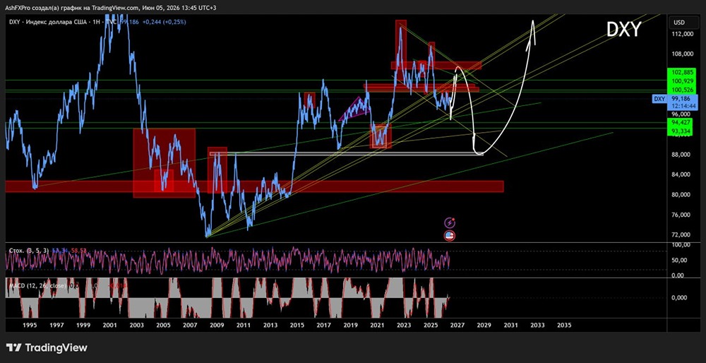
Task: Select the 100,929 green price label
Action: [x=681, y=81]
